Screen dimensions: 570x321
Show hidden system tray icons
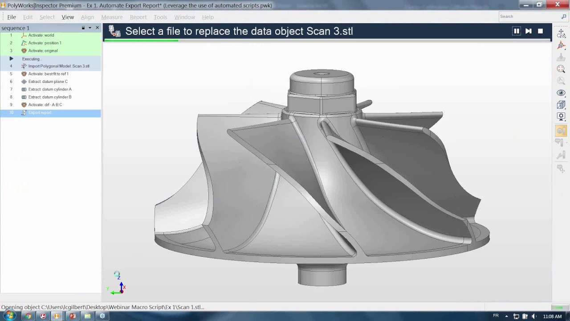(x=506, y=317)
